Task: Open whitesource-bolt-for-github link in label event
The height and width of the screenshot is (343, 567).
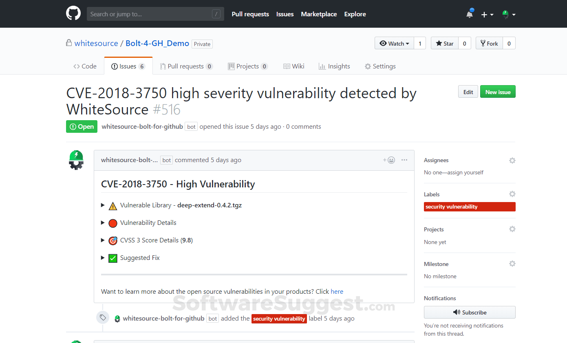Action: coord(163,318)
